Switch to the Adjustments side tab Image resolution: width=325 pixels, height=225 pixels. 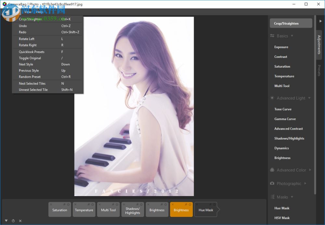pos(319,45)
